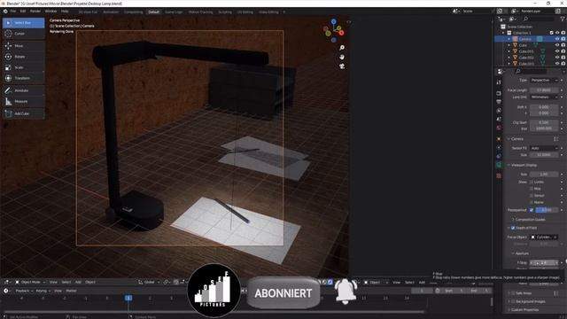Image resolution: width=567 pixels, height=319 pixels.
Task: Open the Object properties tab icon
Action: pos(499,139)
